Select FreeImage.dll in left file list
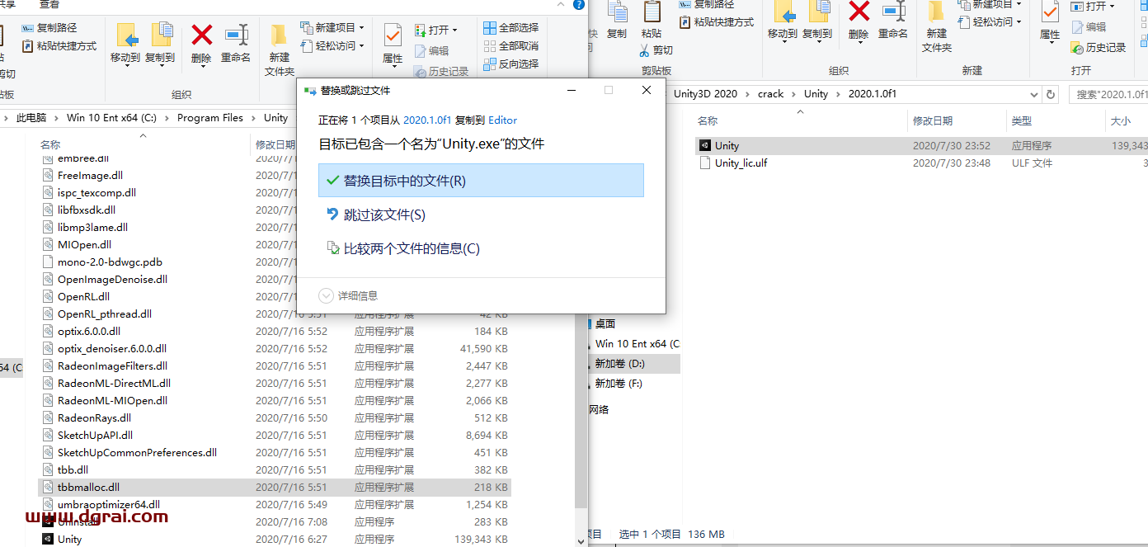1148x547 pixels. (x=275, y=176)
